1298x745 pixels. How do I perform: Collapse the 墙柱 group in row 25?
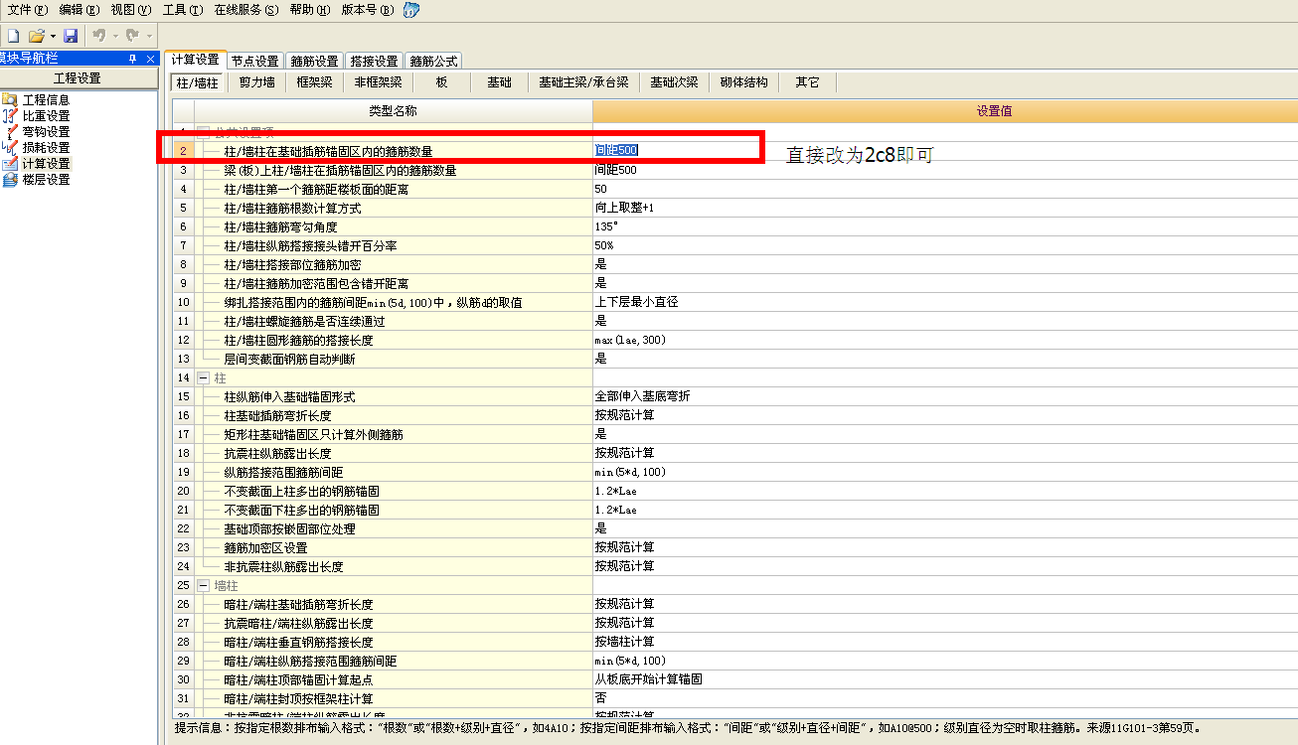tap(203, 585)
